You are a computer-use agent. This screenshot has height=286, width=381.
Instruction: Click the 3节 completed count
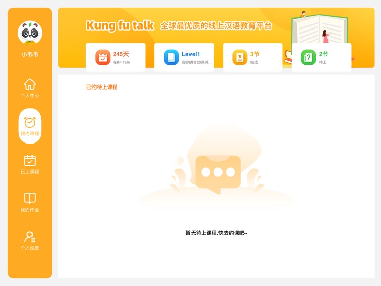click(255, 54)
